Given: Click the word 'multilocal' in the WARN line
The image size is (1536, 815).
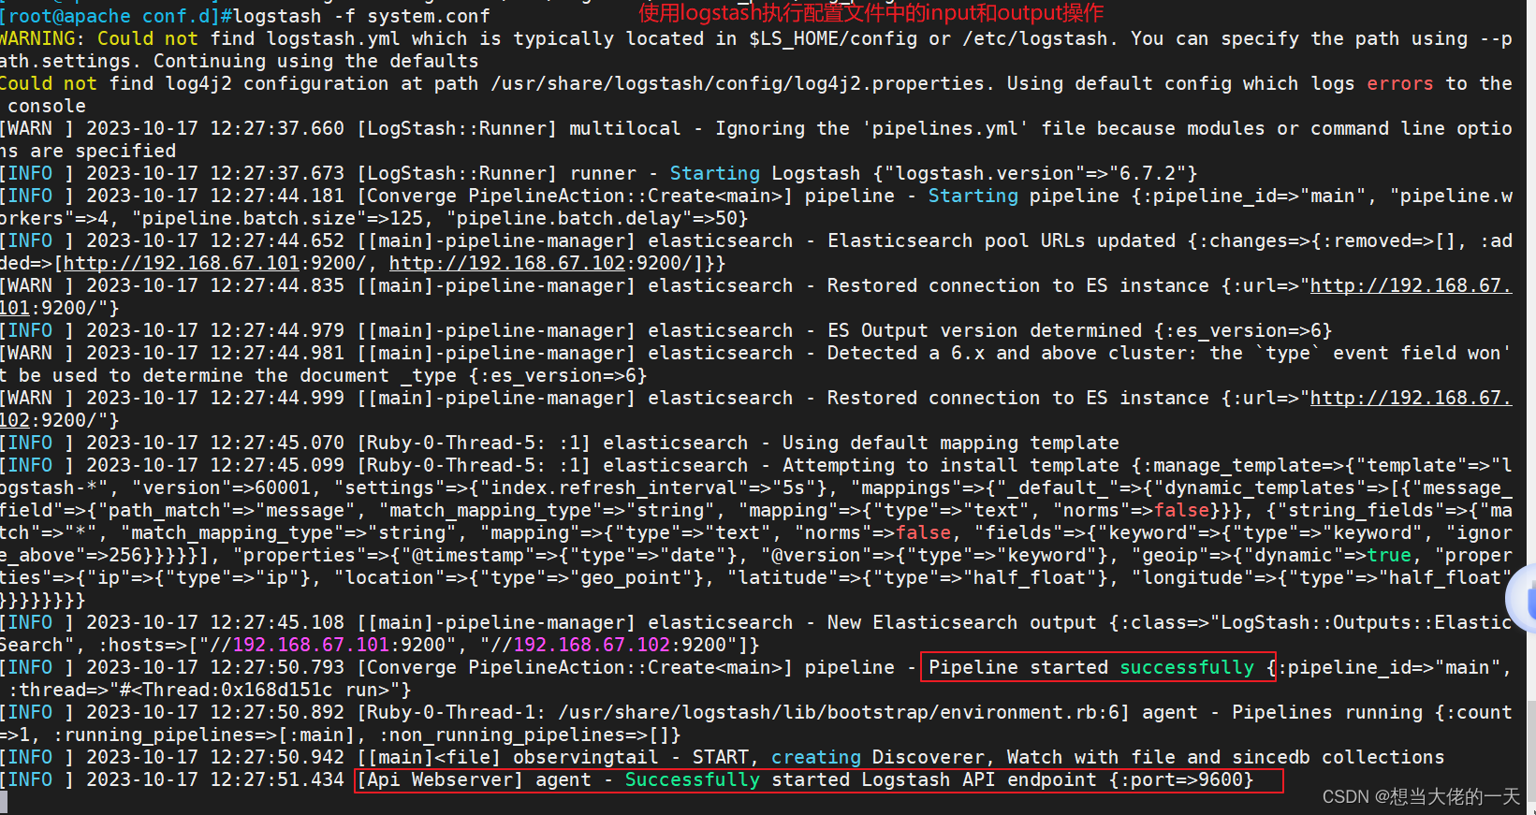Looking at the screenshot, I should 624,128.
